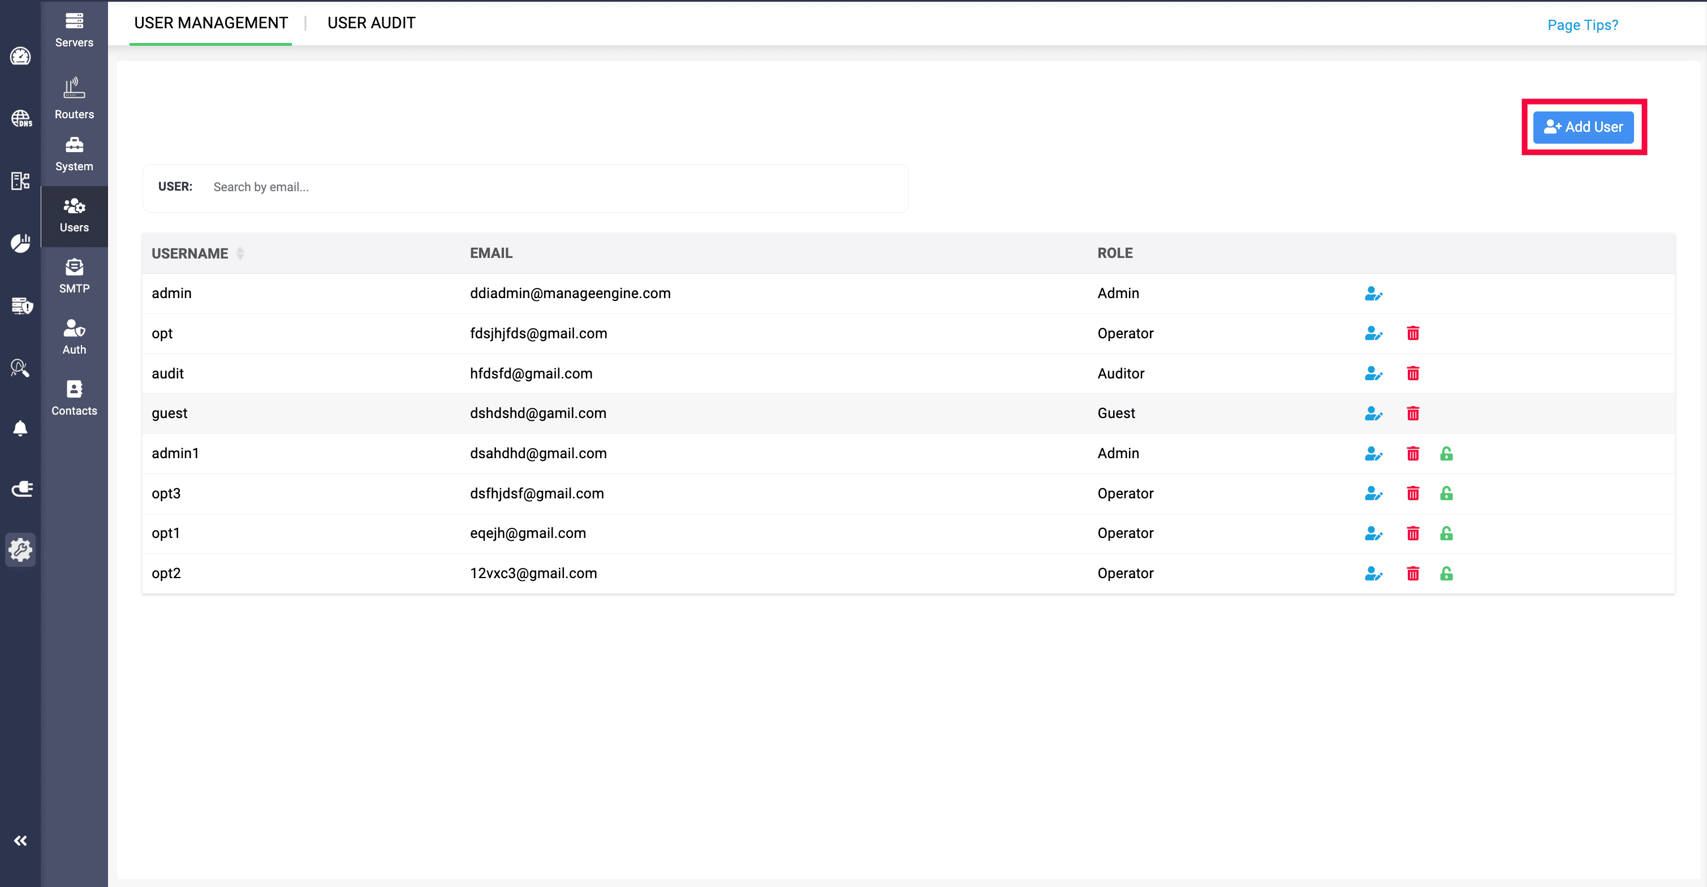Delete the opt user via trash icon
Image resolution: width=1707 pixels, height=887 pixels.
tap(1413, 333)
